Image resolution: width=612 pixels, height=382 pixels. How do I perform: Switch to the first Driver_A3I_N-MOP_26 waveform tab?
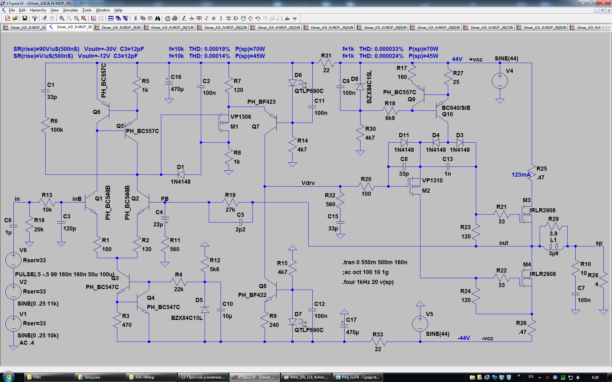click(x=25, y=27)
